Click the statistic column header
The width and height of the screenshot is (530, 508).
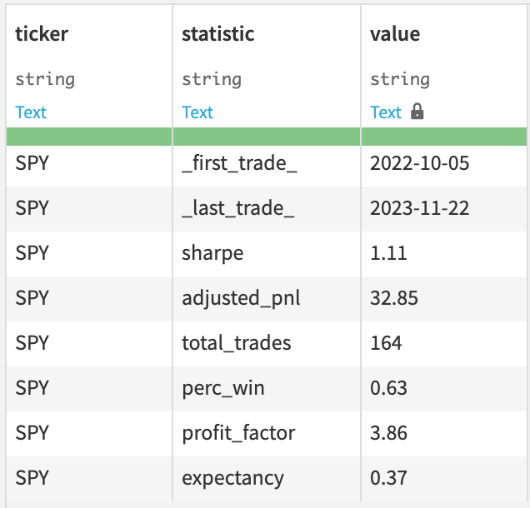coord(218,34)
